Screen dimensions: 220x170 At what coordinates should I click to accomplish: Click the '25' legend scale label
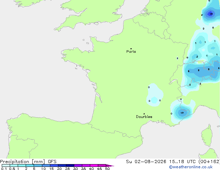(67, 169)
